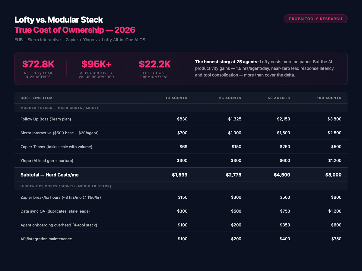Click the '100 Agents' column header

tap(329, 98)
